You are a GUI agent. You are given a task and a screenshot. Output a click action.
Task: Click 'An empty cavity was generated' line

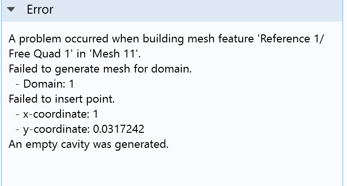(x=89, y=144)
